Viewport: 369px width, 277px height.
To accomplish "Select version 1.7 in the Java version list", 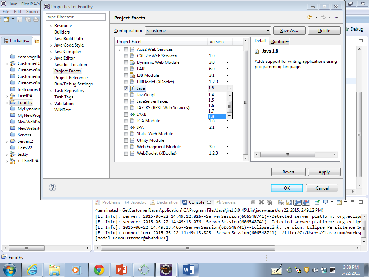I will click(211, 111).
